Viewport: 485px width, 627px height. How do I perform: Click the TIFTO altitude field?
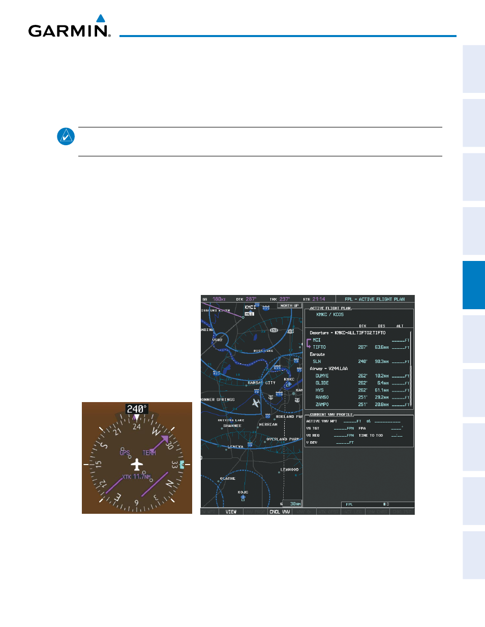point(400,348)
